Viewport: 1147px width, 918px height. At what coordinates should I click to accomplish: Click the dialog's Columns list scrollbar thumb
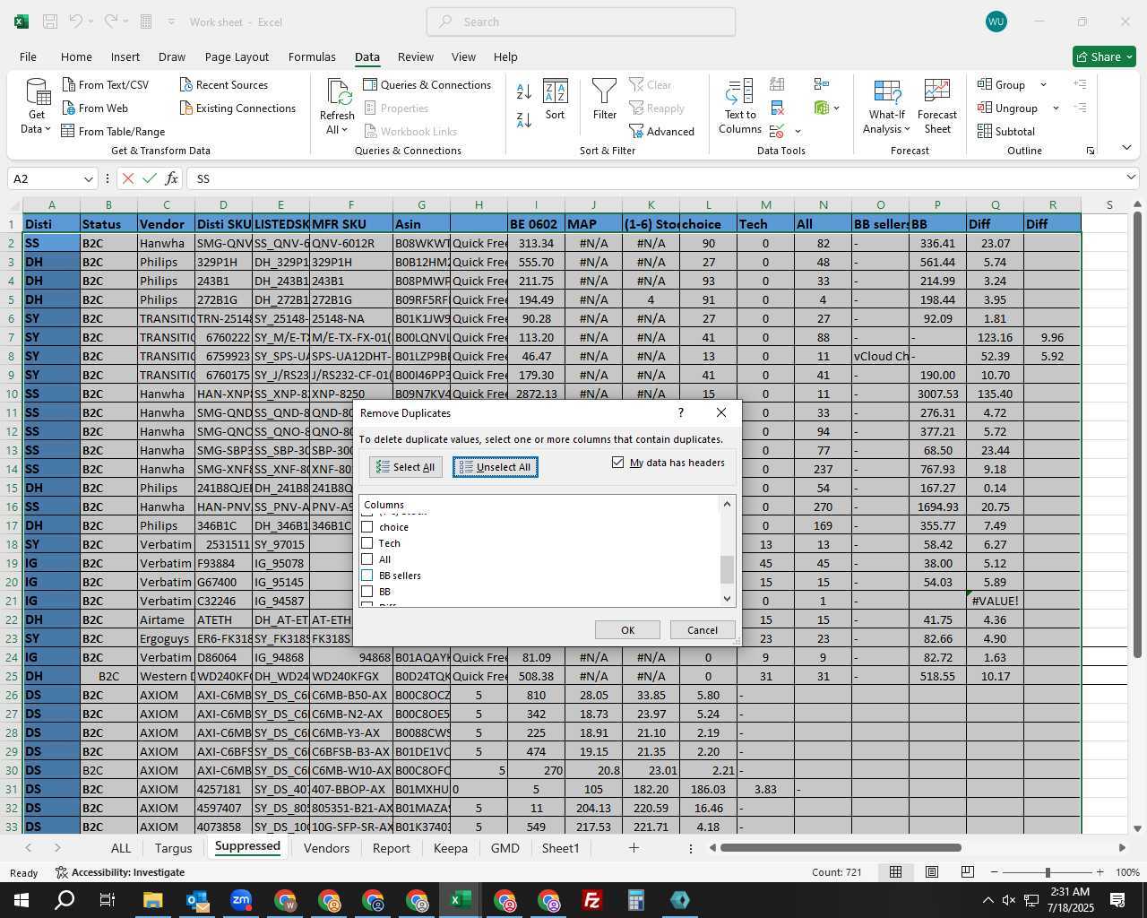click(727, 568)
